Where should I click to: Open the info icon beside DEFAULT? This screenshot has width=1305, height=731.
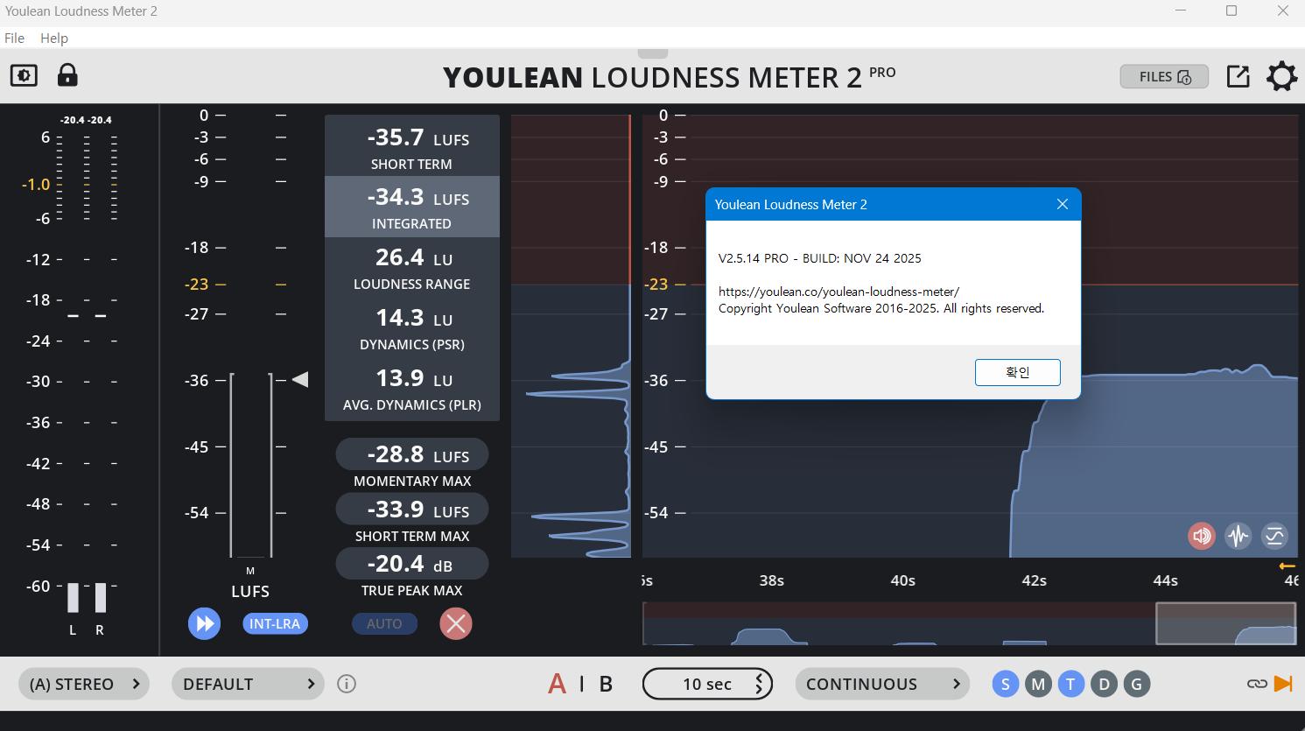[x=347, y=684]
